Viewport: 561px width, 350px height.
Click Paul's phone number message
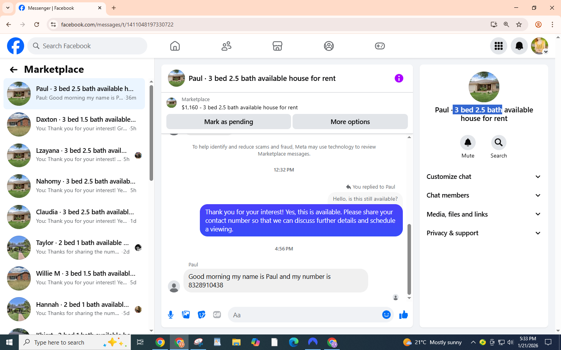click(x=275, y=281)
